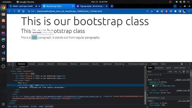Screen dimensions: 192x108
Task: Open the Performance insights tab
Action: pos(137,64)
